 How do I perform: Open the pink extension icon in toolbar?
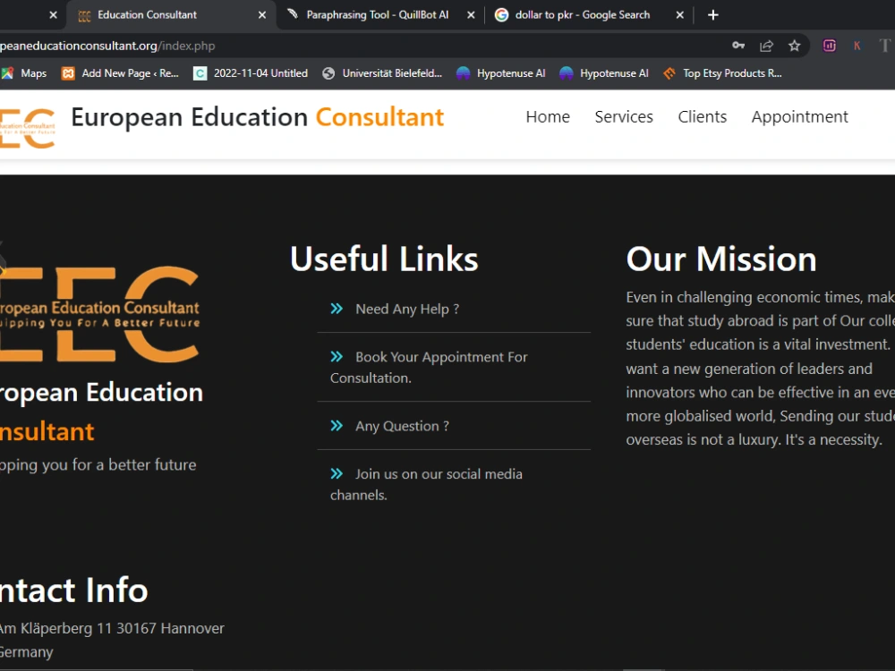tap(829, 46)
